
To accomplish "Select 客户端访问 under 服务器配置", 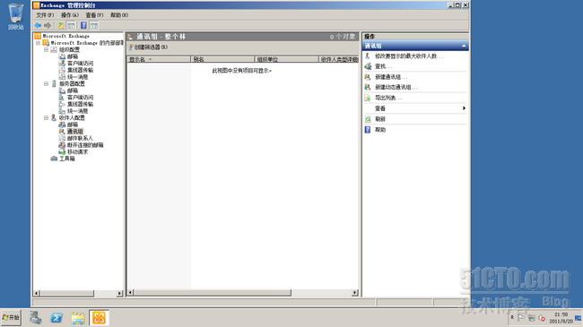I will 81,98.
